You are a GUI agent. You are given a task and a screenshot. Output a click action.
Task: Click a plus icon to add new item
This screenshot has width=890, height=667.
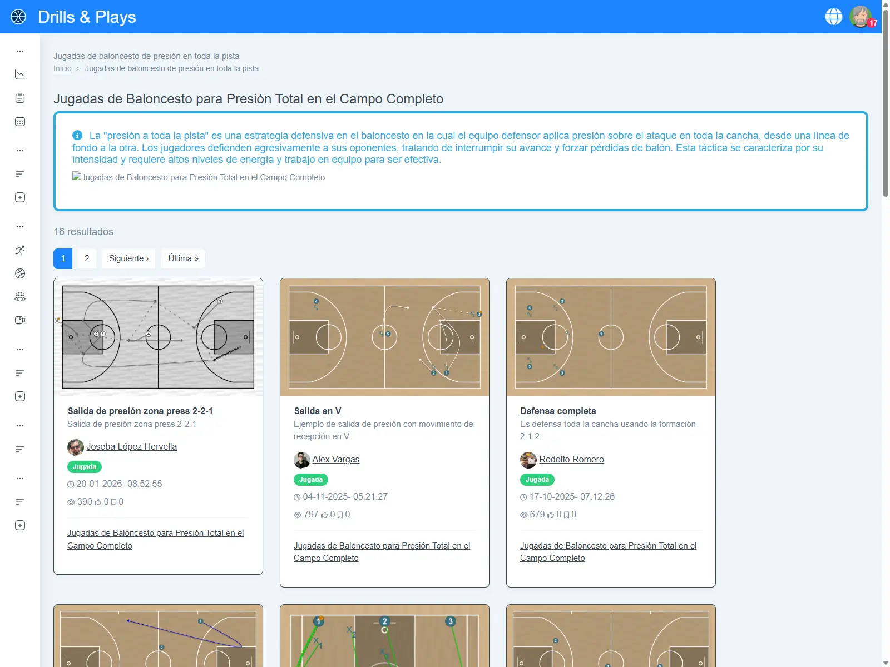[20, 197]
